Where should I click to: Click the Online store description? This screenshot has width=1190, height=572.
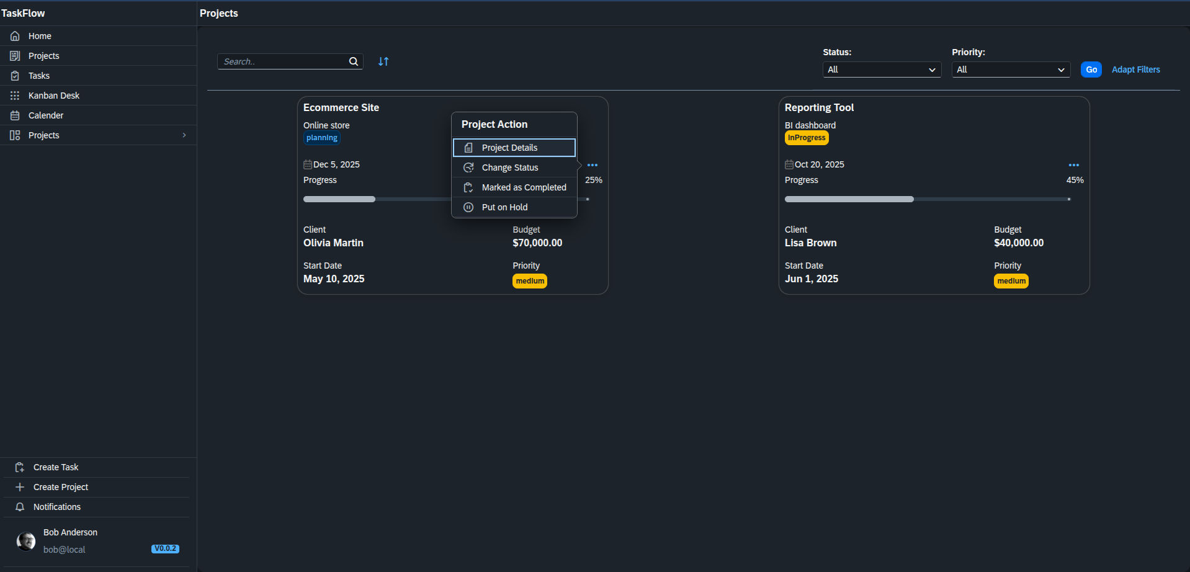point(326,125)
